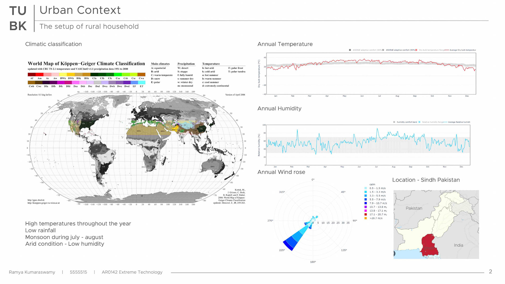Toggle humidity comfort band legend entry
The width and height of the screenshot is (505, 284).
tap(407, 122)
